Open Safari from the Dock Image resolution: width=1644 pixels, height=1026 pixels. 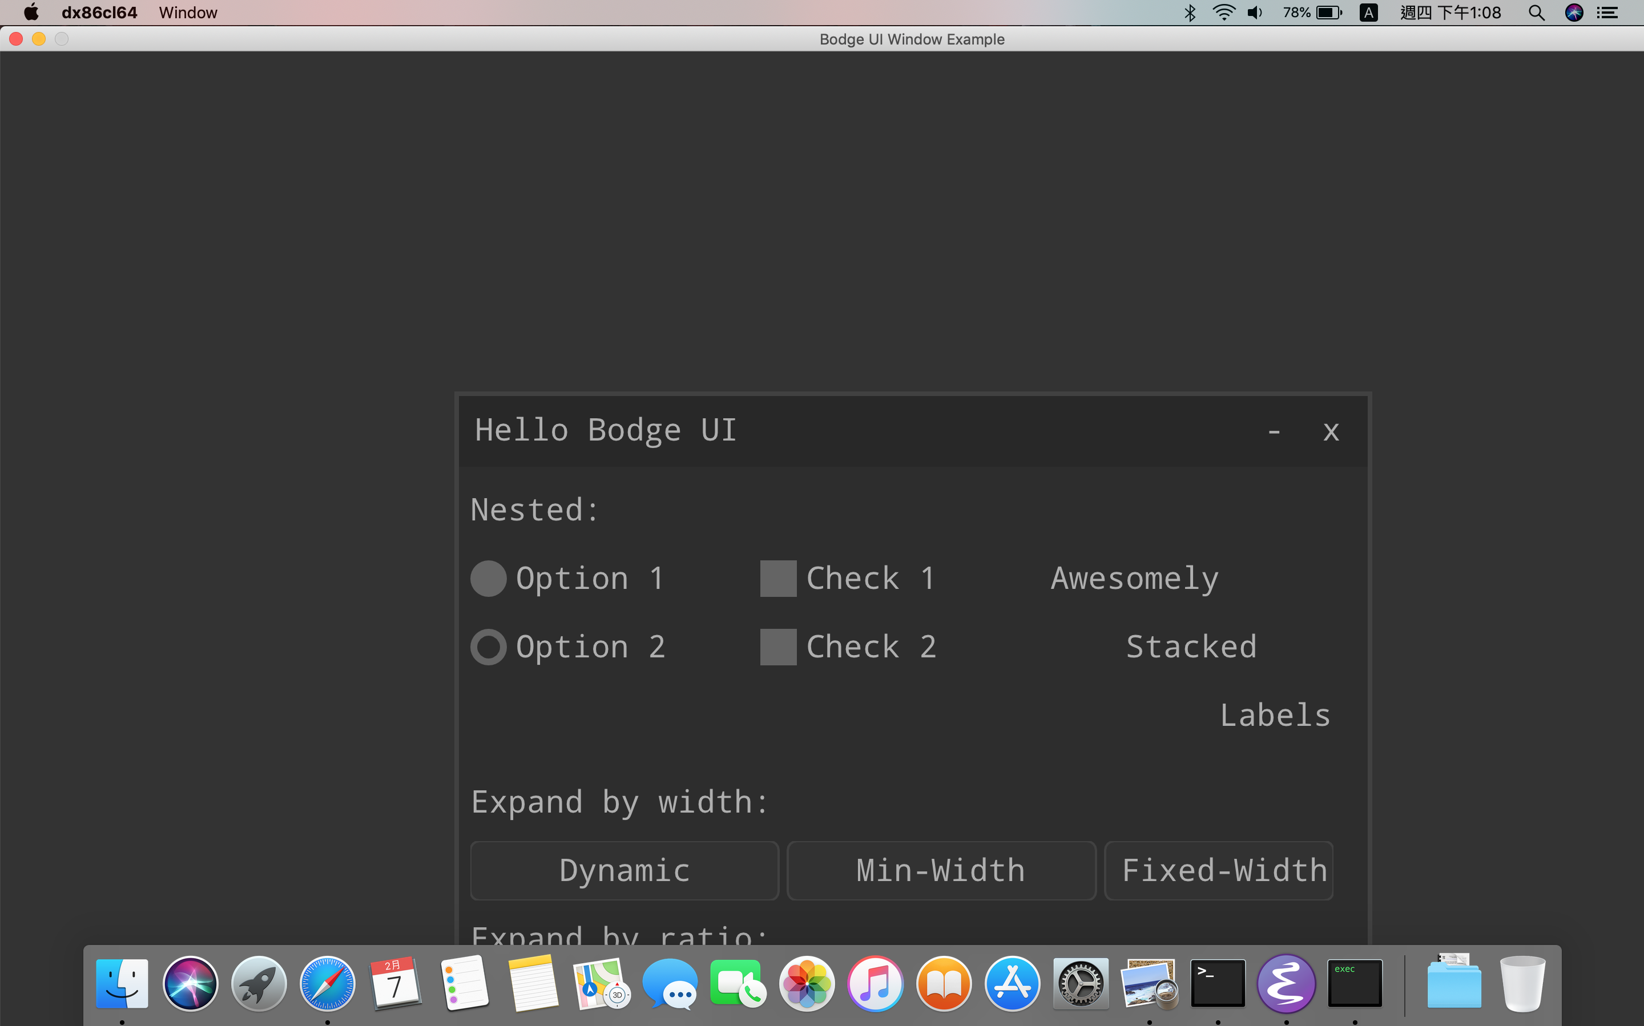tap(327, 983)
